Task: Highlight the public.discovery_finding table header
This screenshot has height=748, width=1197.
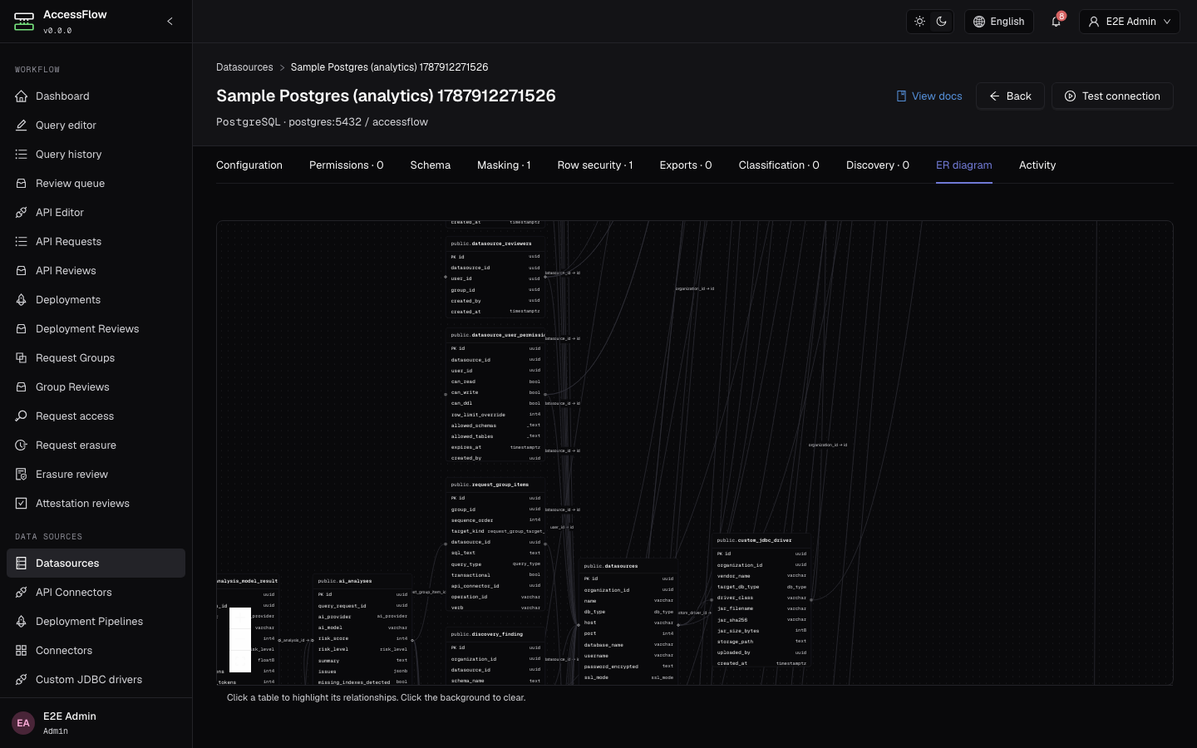Action: 495,634
